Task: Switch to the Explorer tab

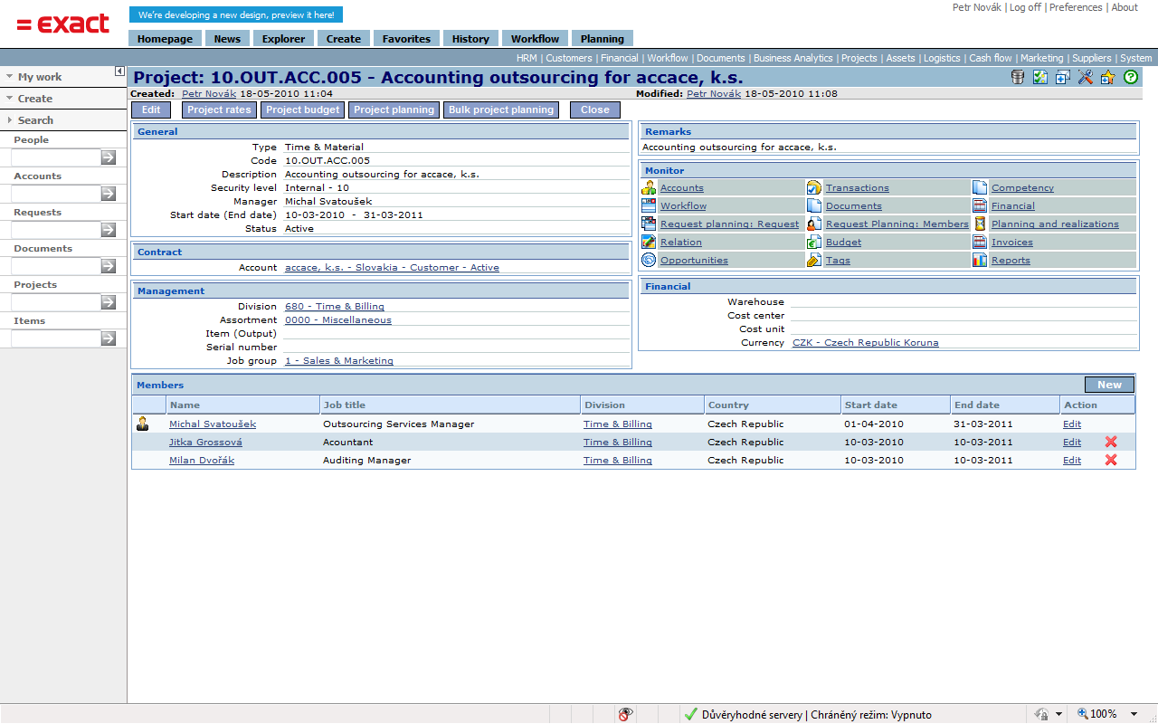Action: click(x=283, y=39)
